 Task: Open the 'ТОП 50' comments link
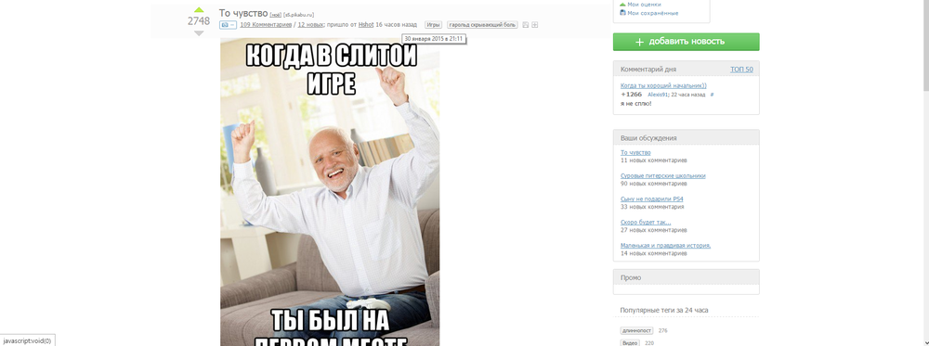coord(741,70)
